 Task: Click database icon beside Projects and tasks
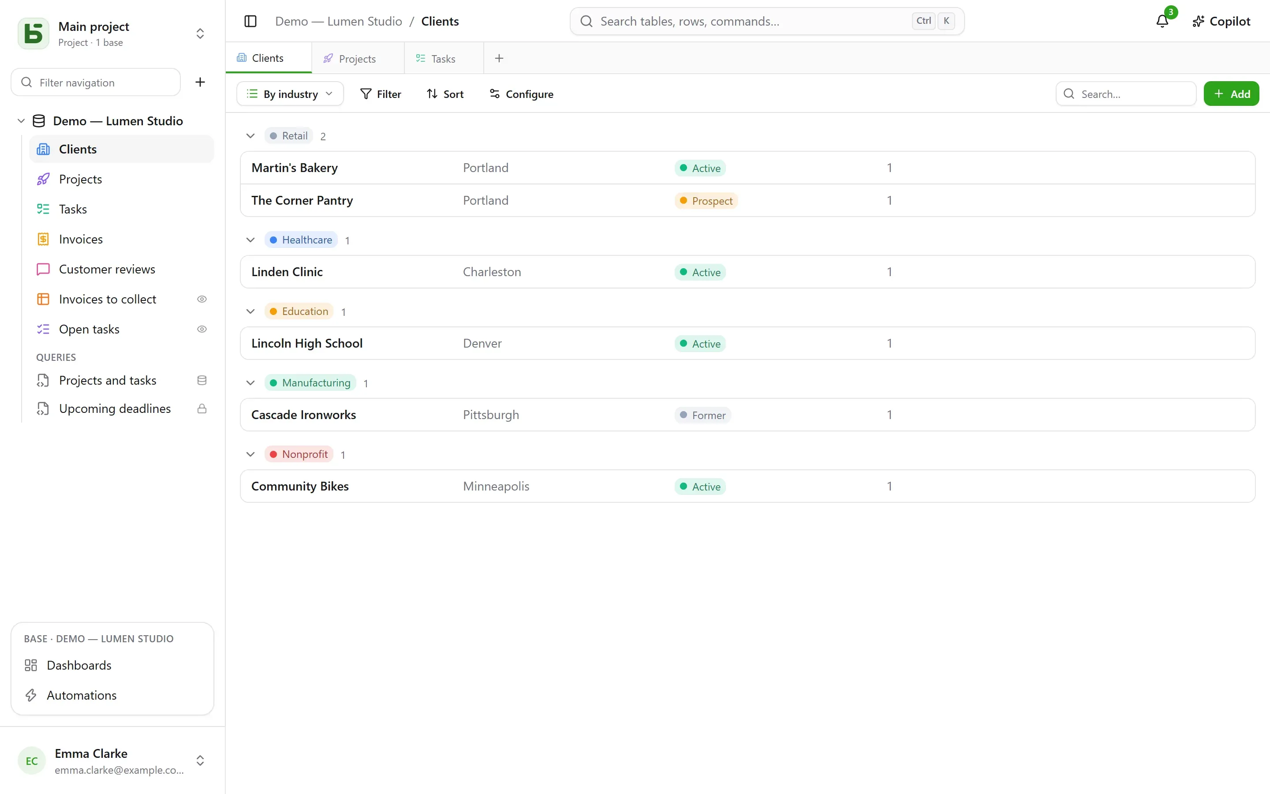coord(202,380)
